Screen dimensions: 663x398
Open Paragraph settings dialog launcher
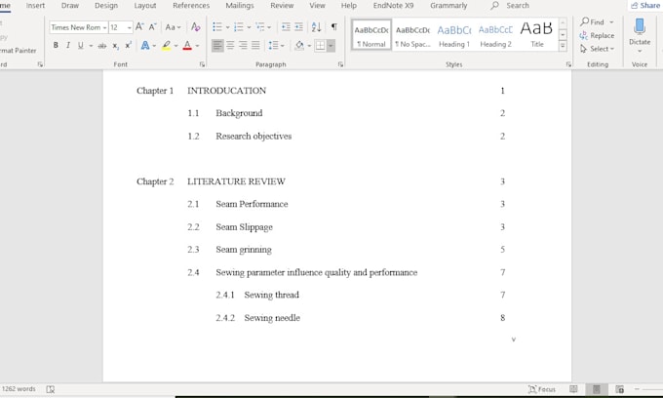click(340, 64)
